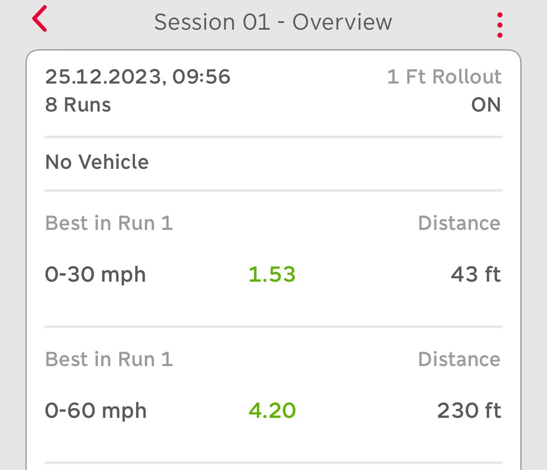The image size is (547, 470).
Task: Tap the 230 ft distance value
Action: 469,411
